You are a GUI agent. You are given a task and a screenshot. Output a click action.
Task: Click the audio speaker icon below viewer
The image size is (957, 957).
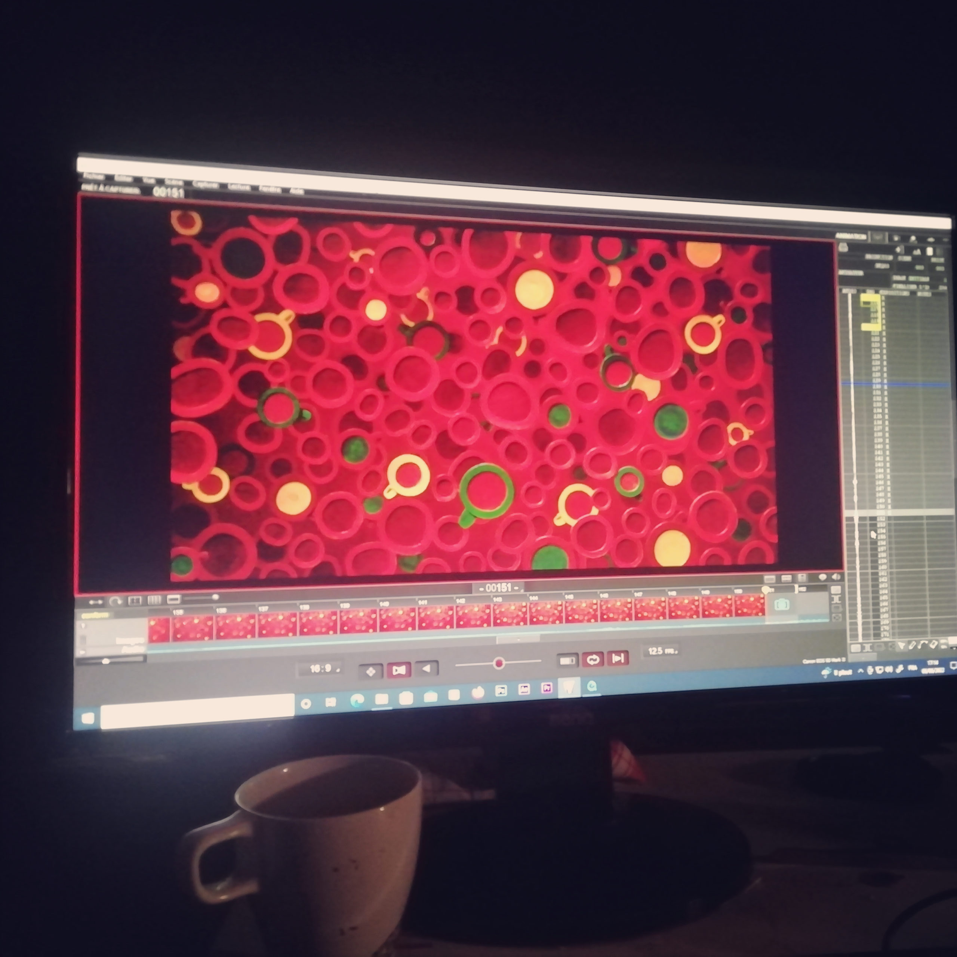(836, 577)
